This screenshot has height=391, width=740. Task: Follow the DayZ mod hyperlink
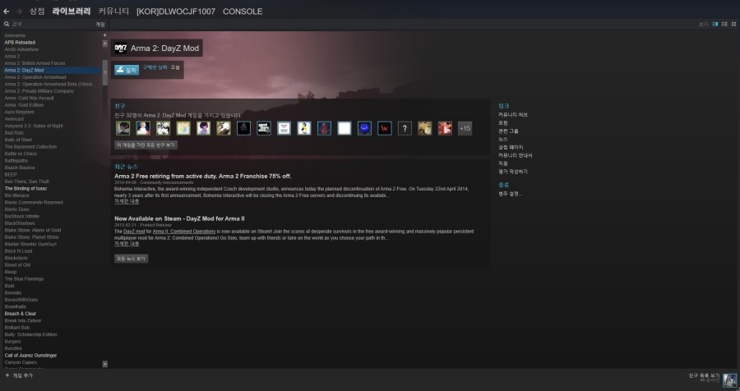[134, 232]
